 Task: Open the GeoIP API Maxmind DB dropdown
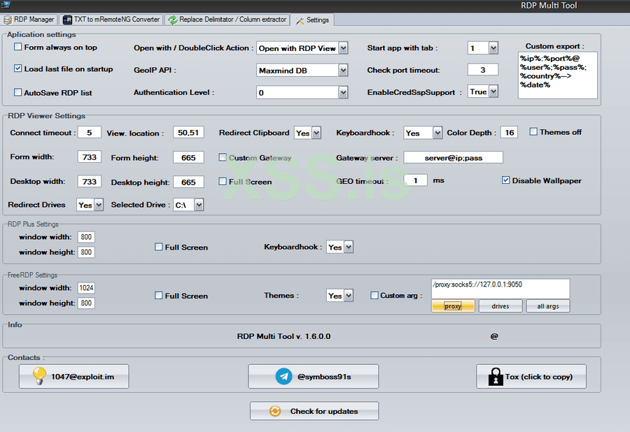click(343, 71)
